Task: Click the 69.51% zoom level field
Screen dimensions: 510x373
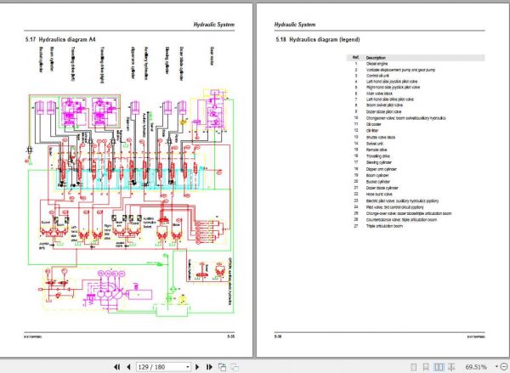Action: click(x=476, y=367)
